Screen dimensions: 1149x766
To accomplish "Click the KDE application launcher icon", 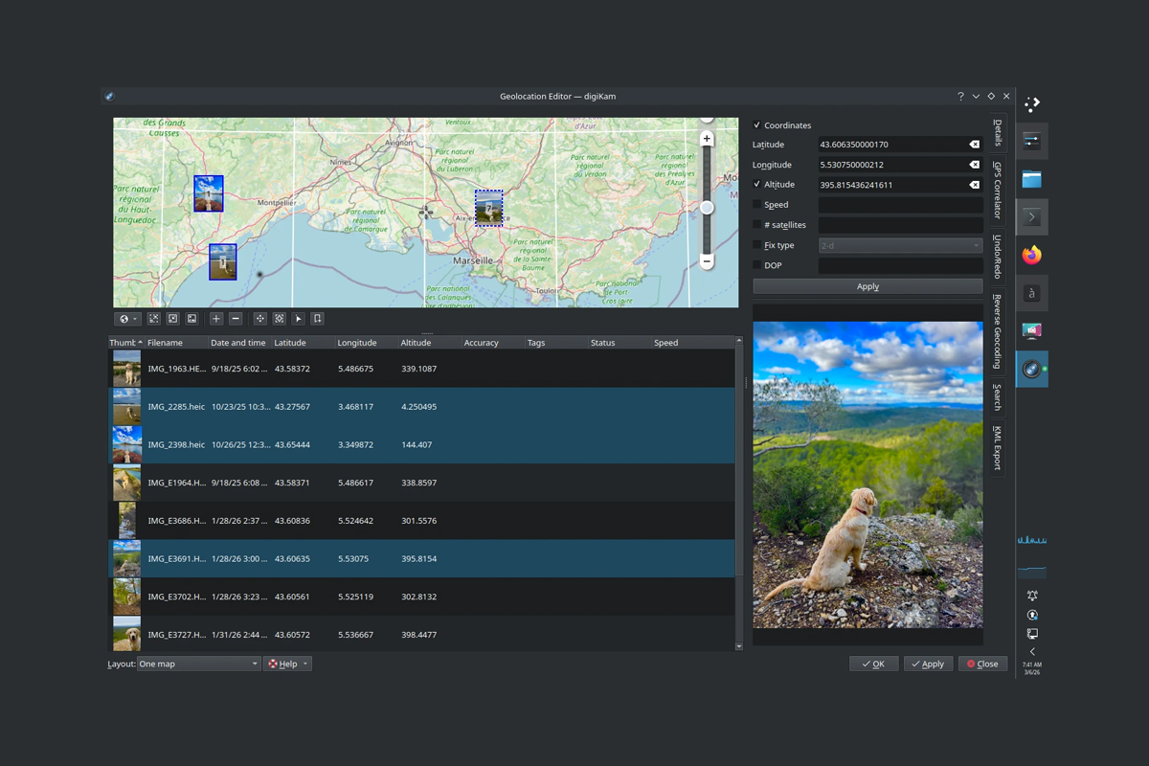I will tap(1031, 103).
